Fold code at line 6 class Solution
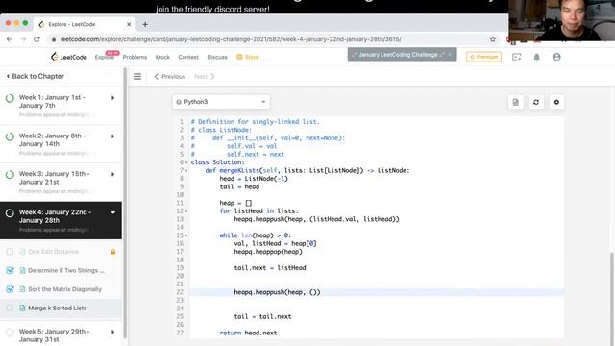Viewport: 615px width, 346px height. (x=186, y=162)
